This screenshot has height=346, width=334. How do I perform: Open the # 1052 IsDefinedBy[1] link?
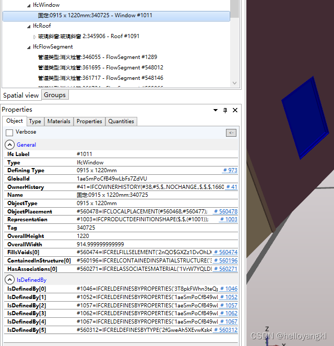click(x=229, y=297)
